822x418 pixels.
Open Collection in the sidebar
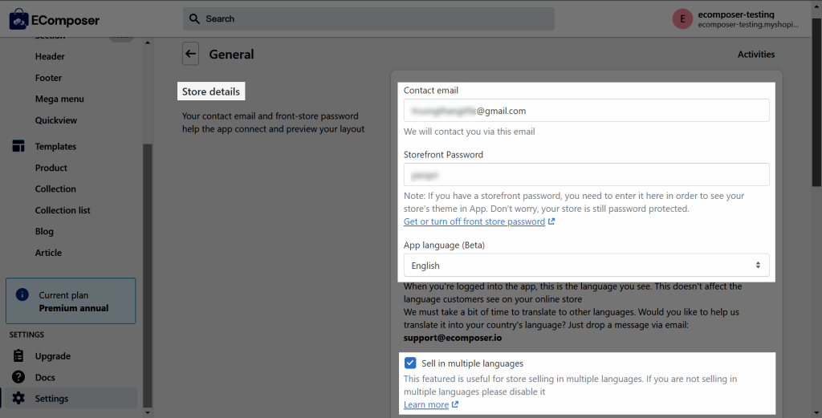click(55, 189)
